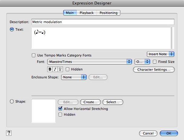This screenshot has height=140, width=184.
Task: Toggle Underline text style button
Action: coord(60,69)
